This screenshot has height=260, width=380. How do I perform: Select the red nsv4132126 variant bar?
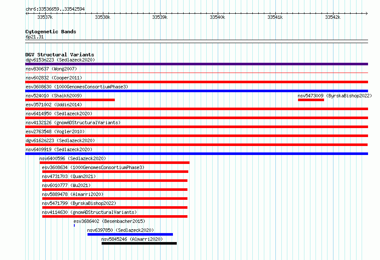(196, 127)
